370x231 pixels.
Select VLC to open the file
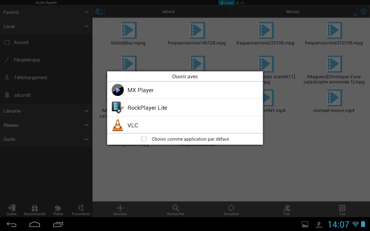click(x=185, y=125)
